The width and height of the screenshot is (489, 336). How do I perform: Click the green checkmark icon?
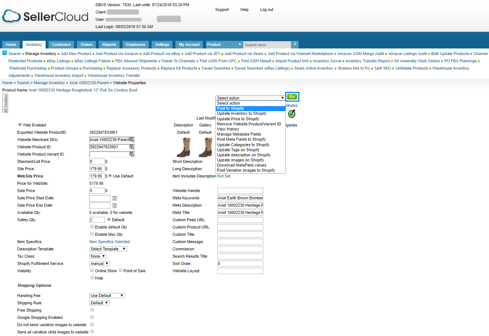coord(291,114)
